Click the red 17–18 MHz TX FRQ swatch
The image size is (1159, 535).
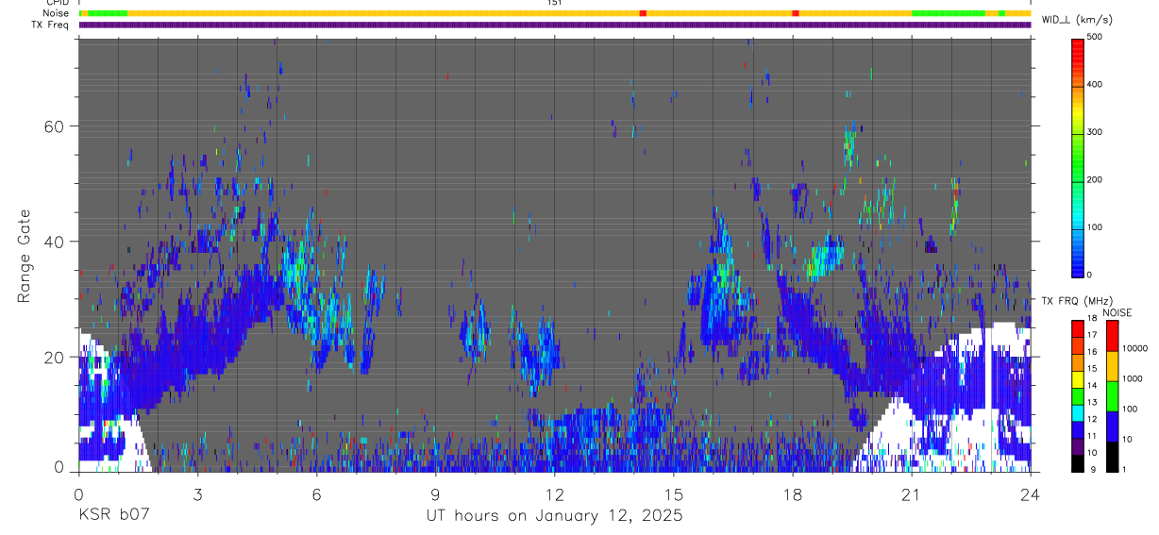coord(1077,329)
